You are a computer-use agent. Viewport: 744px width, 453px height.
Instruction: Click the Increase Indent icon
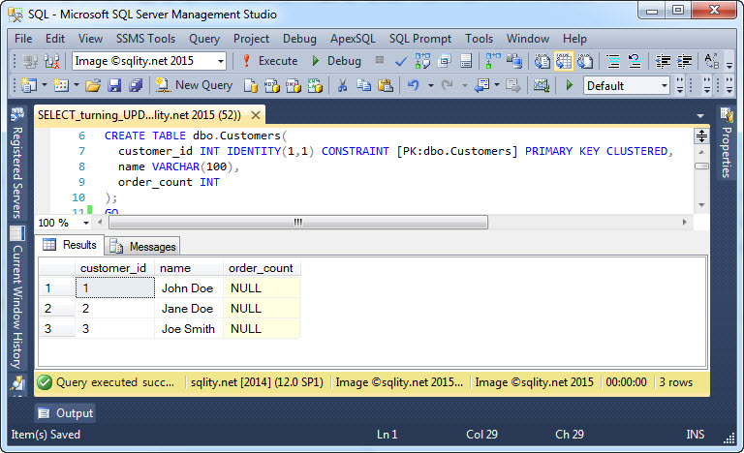(x=684, y=61)
